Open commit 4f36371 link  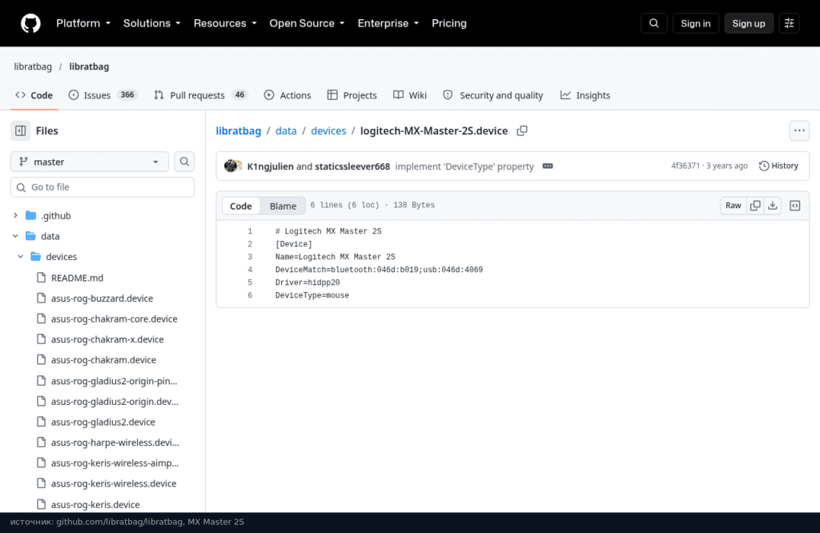coord(685,166)
